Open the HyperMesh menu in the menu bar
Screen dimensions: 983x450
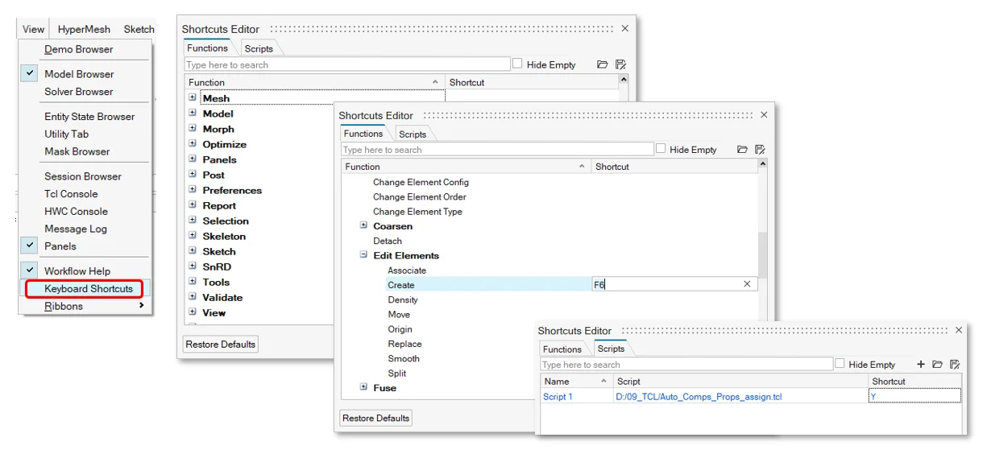click(x=84, y=29)
